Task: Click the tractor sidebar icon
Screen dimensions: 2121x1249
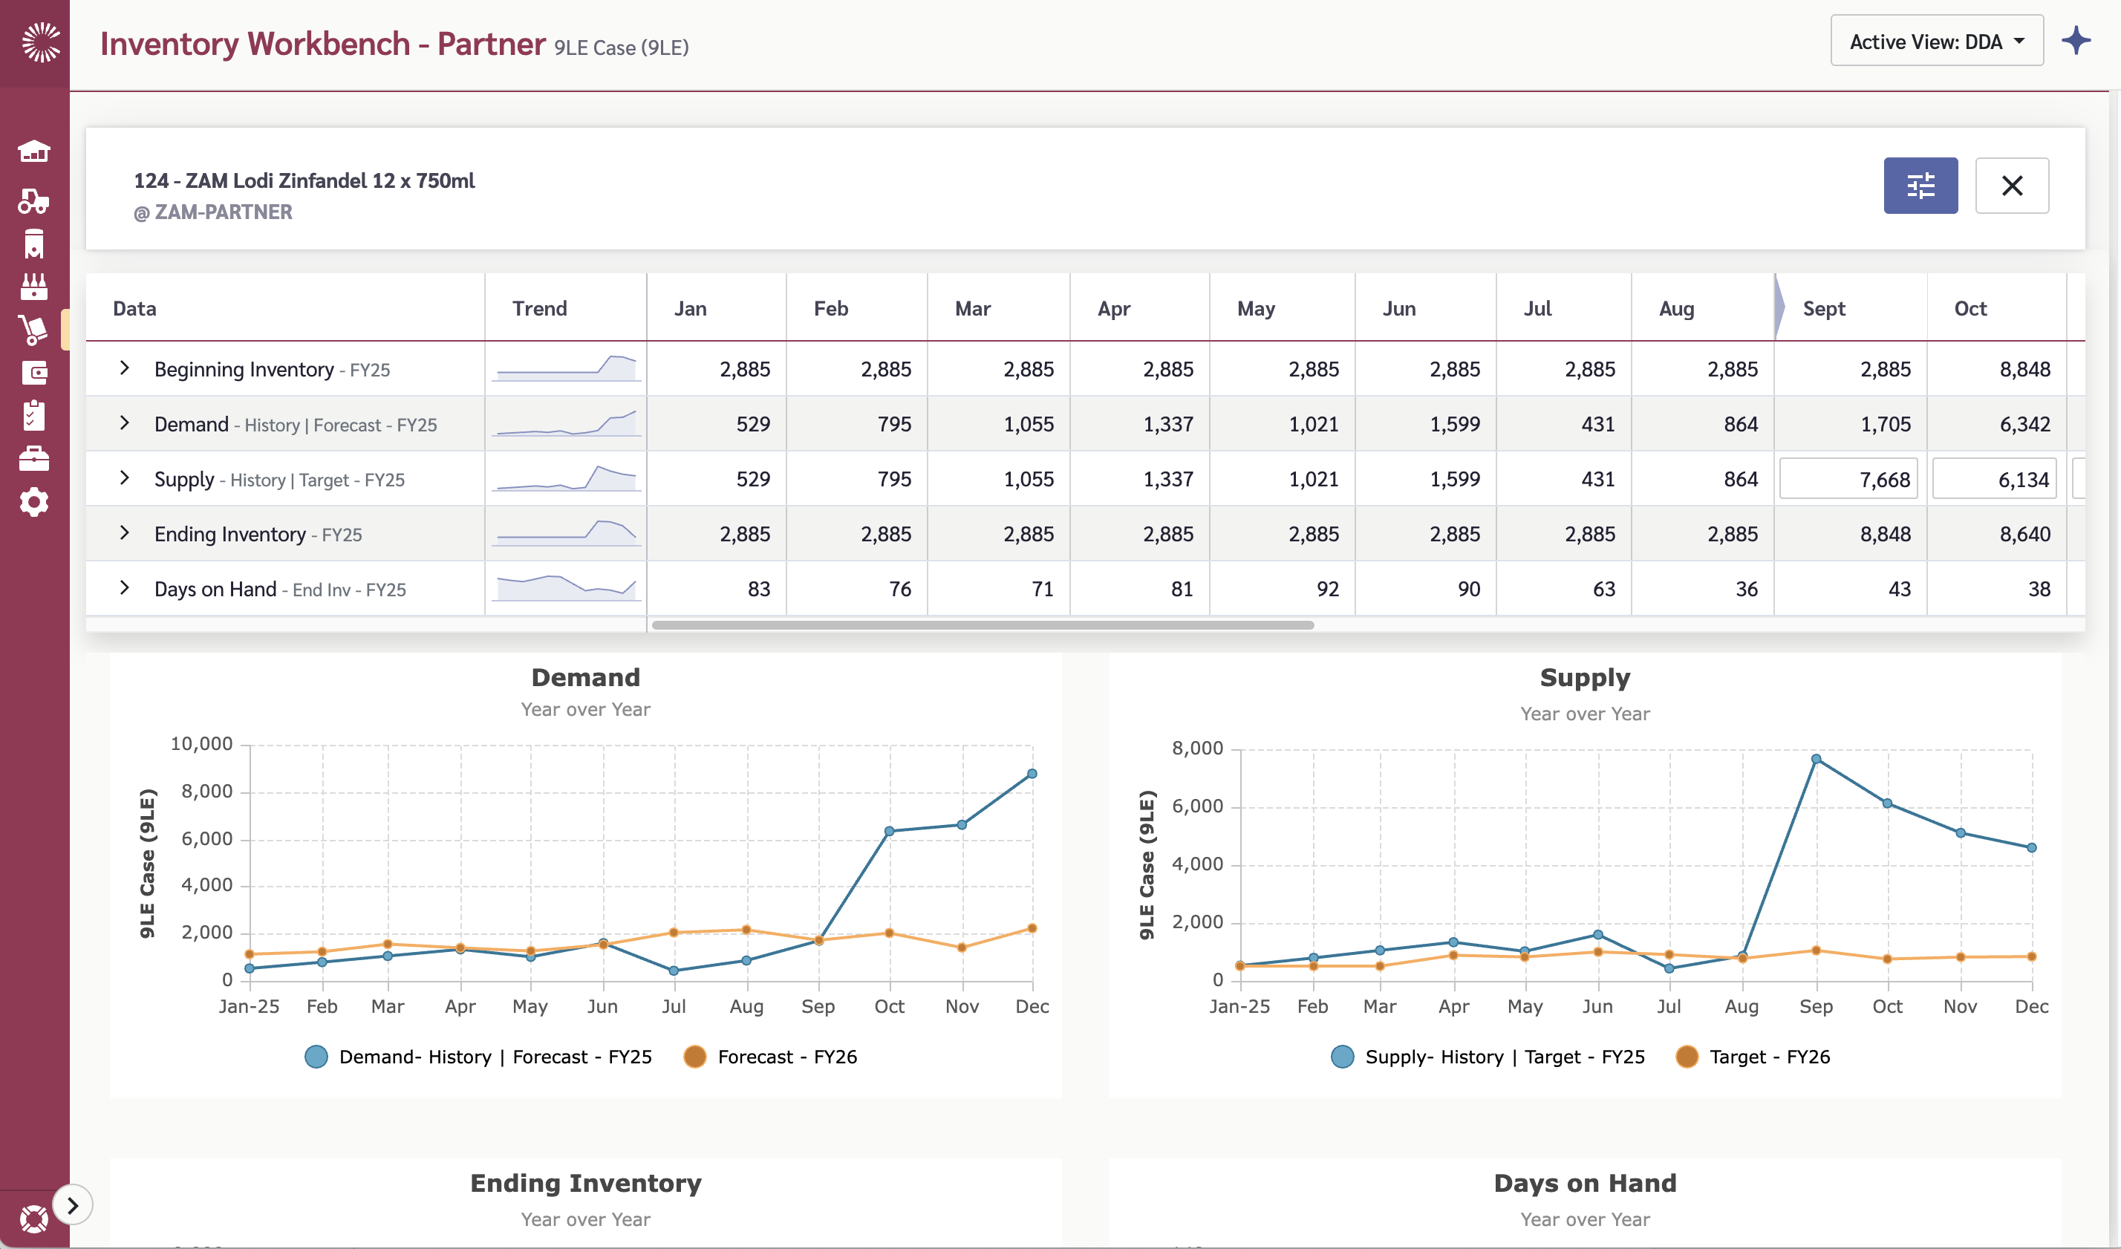Action: [x=33, y=200]
